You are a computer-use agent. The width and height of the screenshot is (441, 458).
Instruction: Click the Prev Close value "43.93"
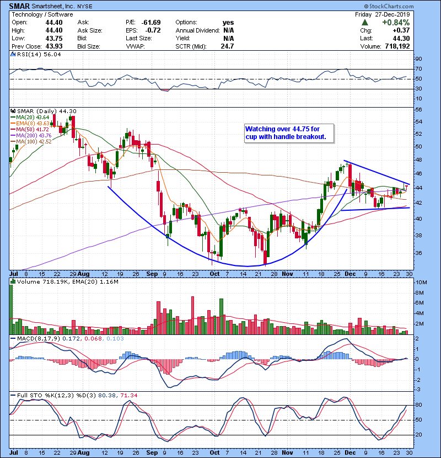coord(54,46)
